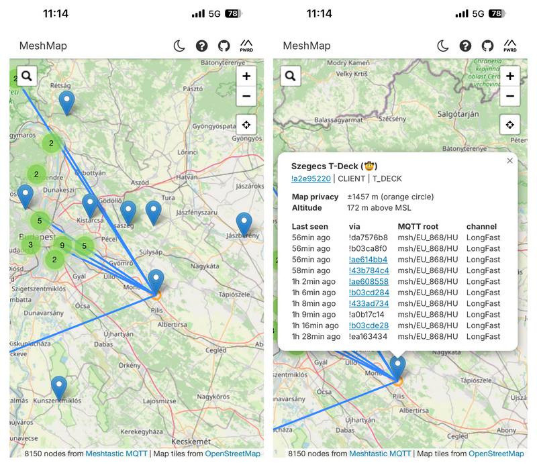The image size is (537, 467).
Task: Click PWRD logo in right screen header
Action: pyautogui.click(x=510, y=46)
